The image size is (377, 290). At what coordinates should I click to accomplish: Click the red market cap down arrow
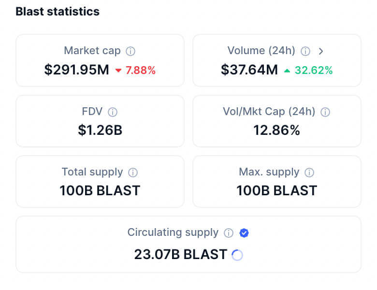pyautogui.click(x=118, y=71)
